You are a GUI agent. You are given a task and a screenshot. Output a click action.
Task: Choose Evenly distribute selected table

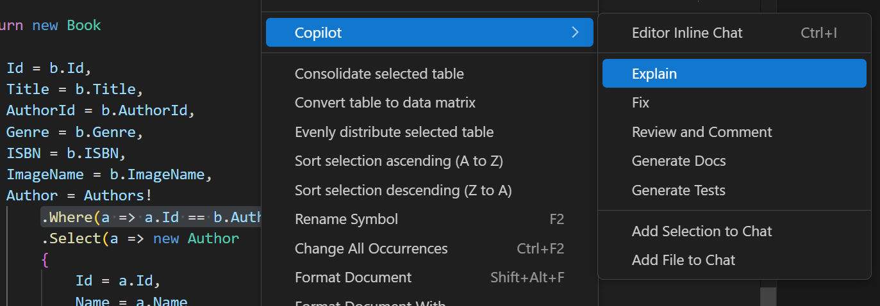[x=394, y=132]
